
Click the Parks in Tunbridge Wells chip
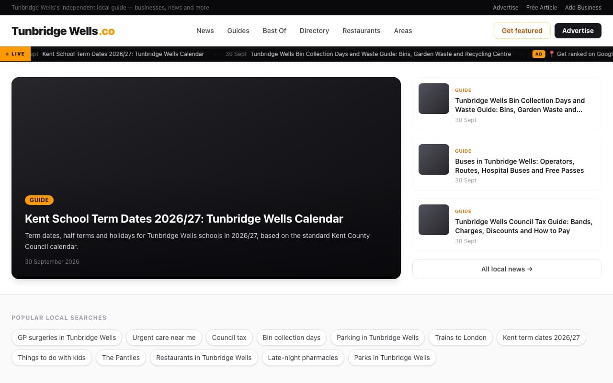coord(392,358)
